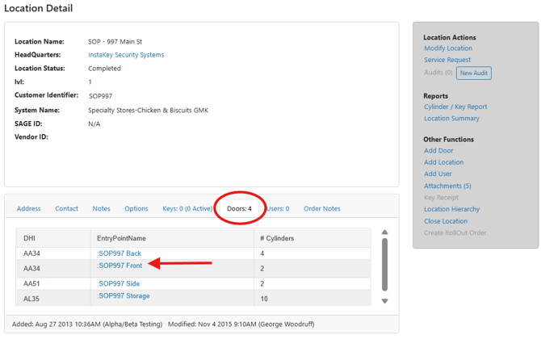This screenshot has width=541, height=339.
Task: Click Add Door under Other Functions
Action: pyautogui.click(x=438, y=151)
